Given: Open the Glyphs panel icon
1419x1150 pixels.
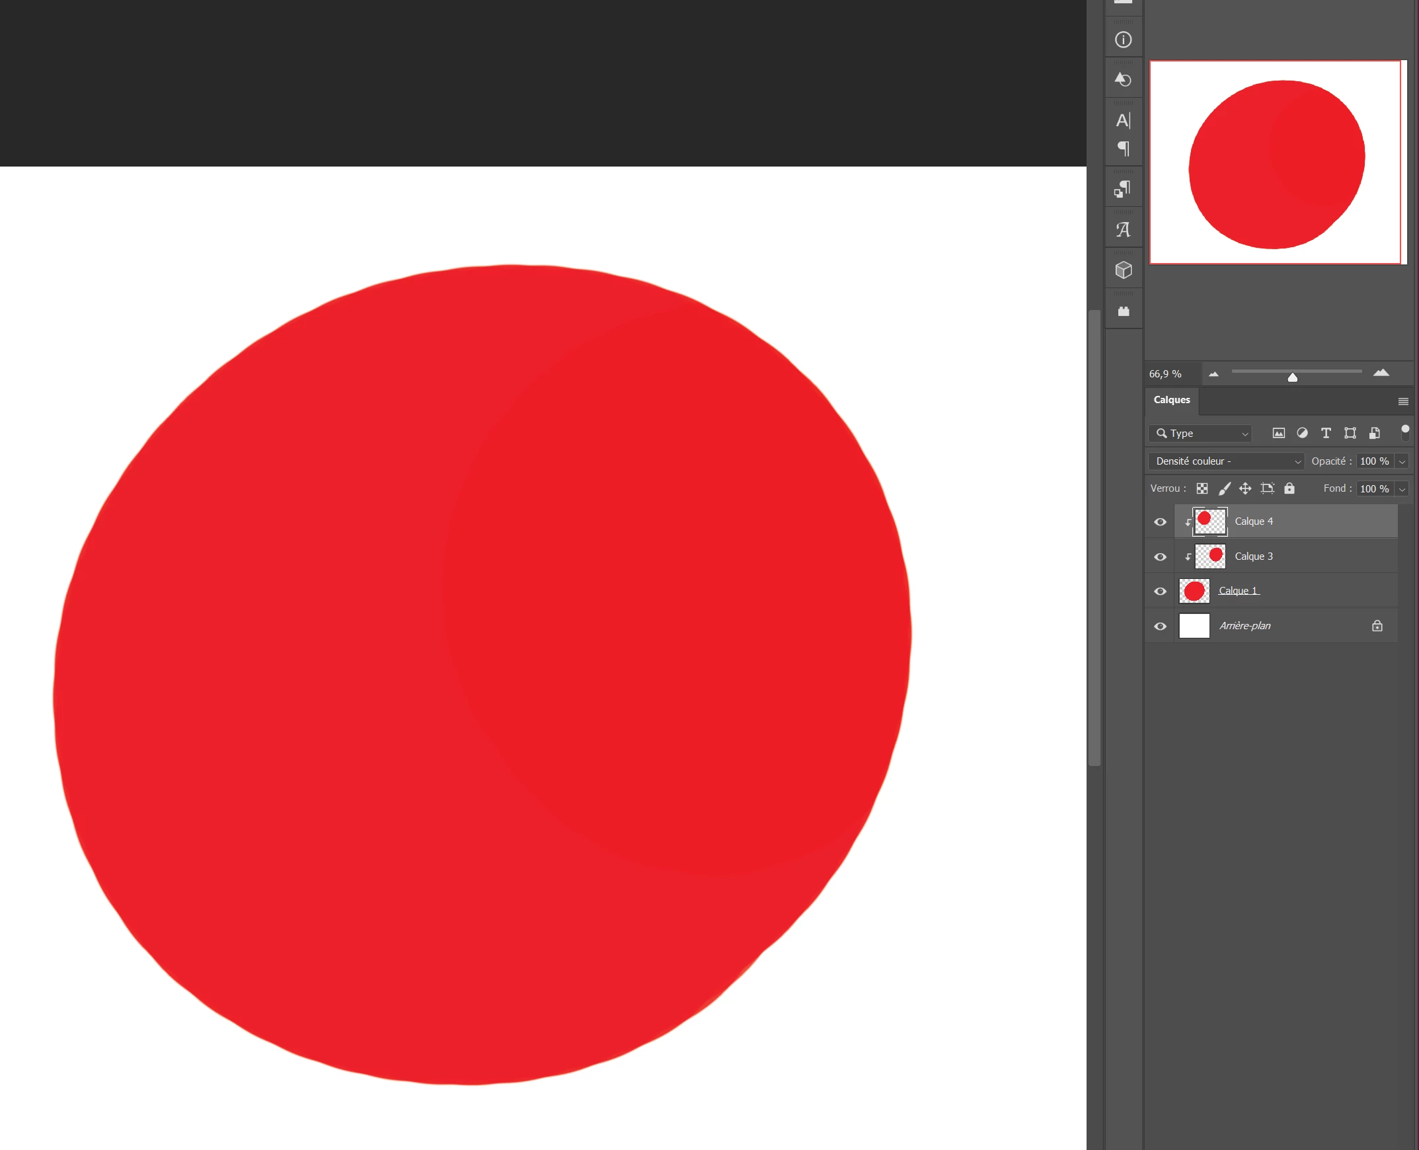Looking at the screenshot, I should (x=1123, y=230).
